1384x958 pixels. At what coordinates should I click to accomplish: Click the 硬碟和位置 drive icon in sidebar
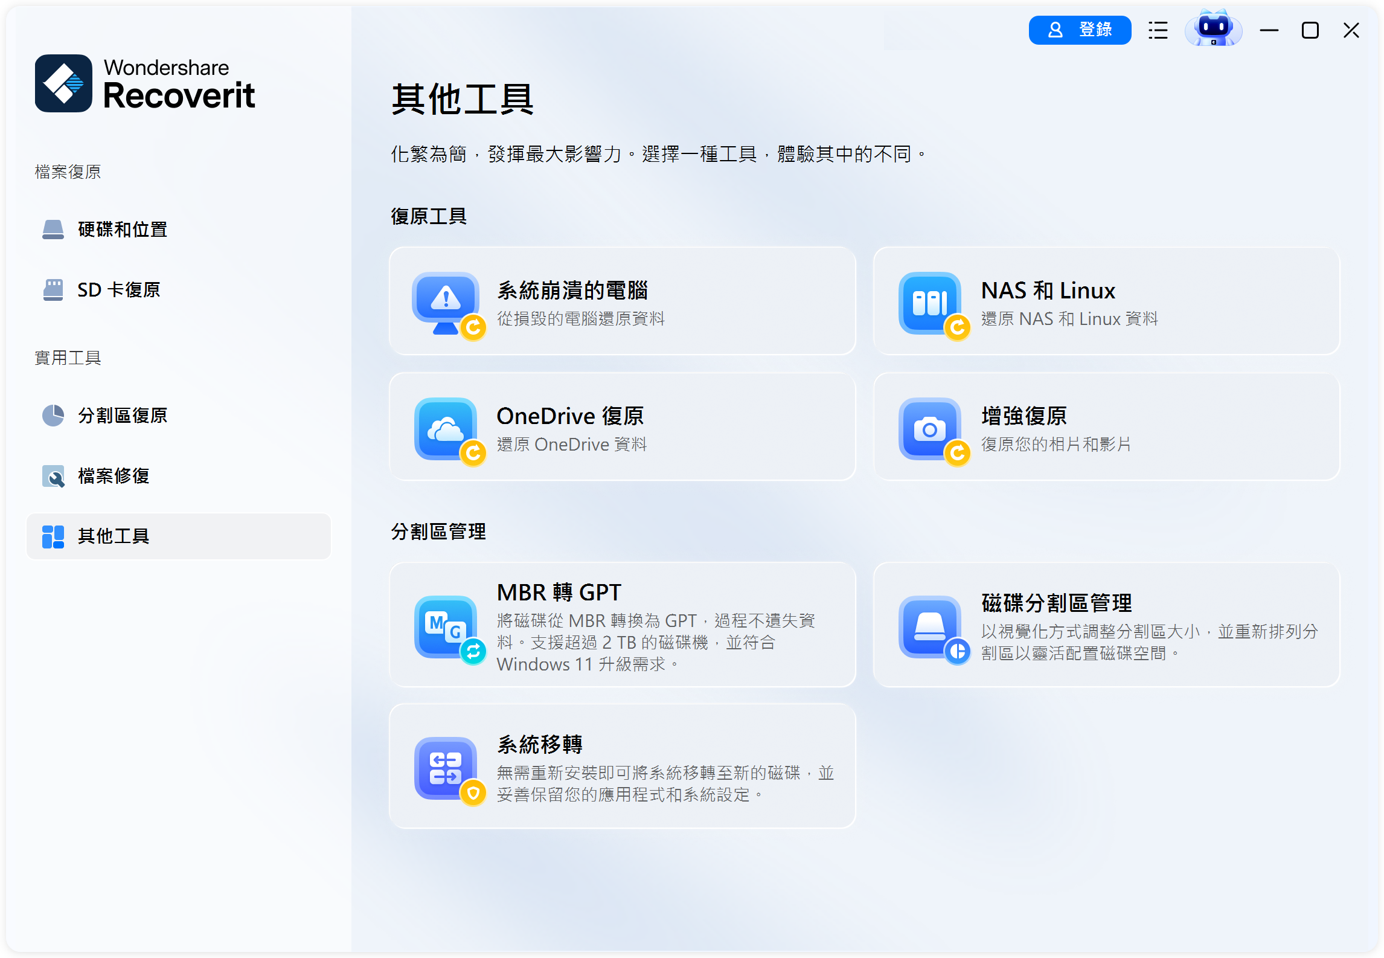(53, 230)
